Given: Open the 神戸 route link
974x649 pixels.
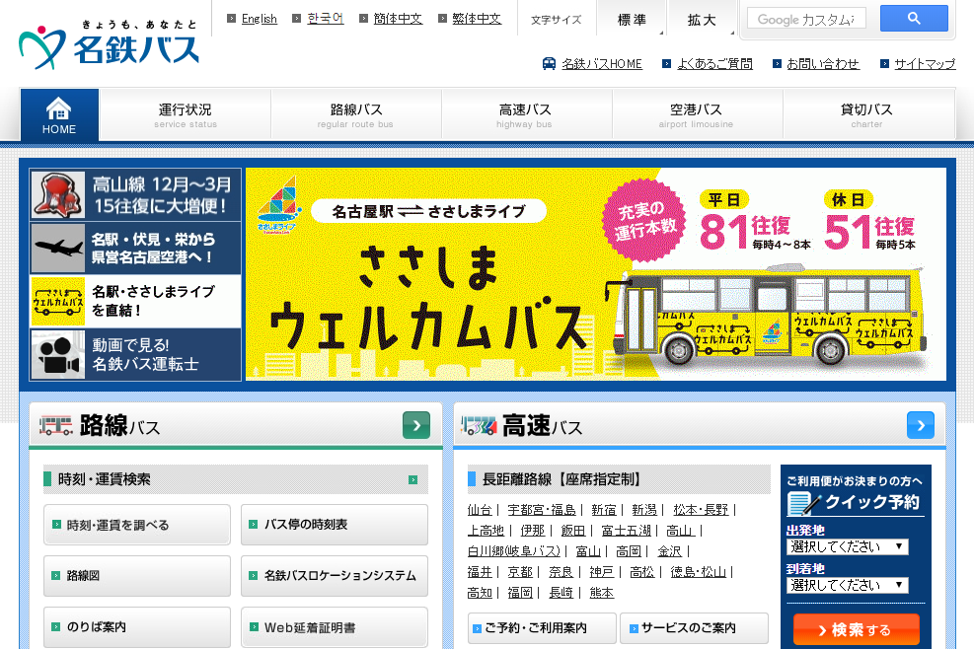Looking at the screenshot, I should [601, 572].
